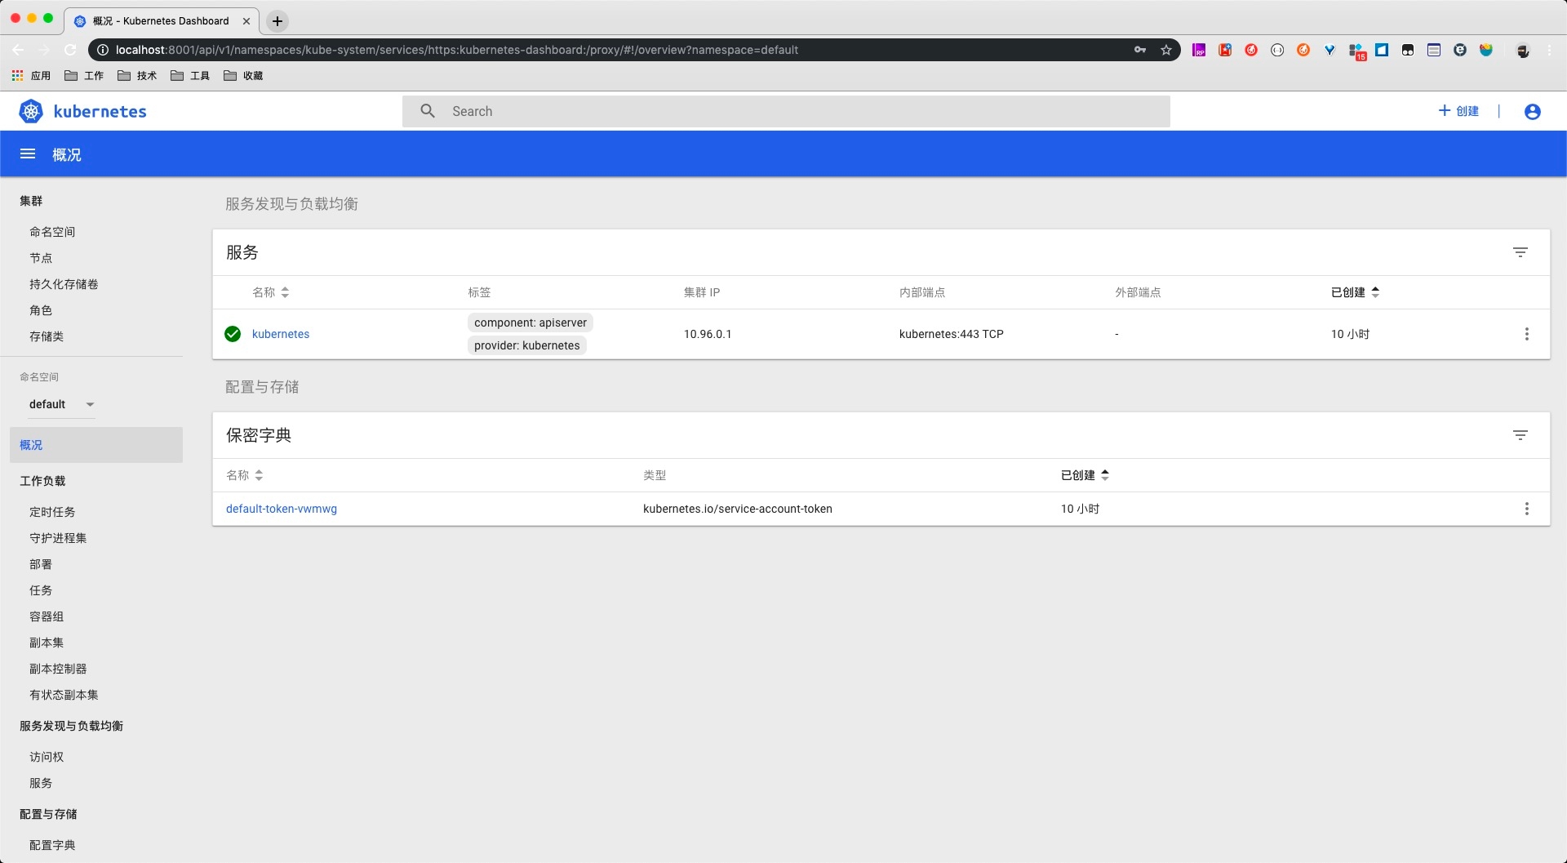Open the kubernetes service link
Image resolution: width=1567 pixels, height=863 pixels.
281,334
